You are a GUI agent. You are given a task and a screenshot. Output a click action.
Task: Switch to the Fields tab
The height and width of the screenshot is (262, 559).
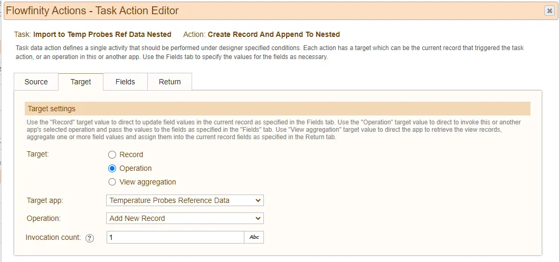[x=125, y=82]
